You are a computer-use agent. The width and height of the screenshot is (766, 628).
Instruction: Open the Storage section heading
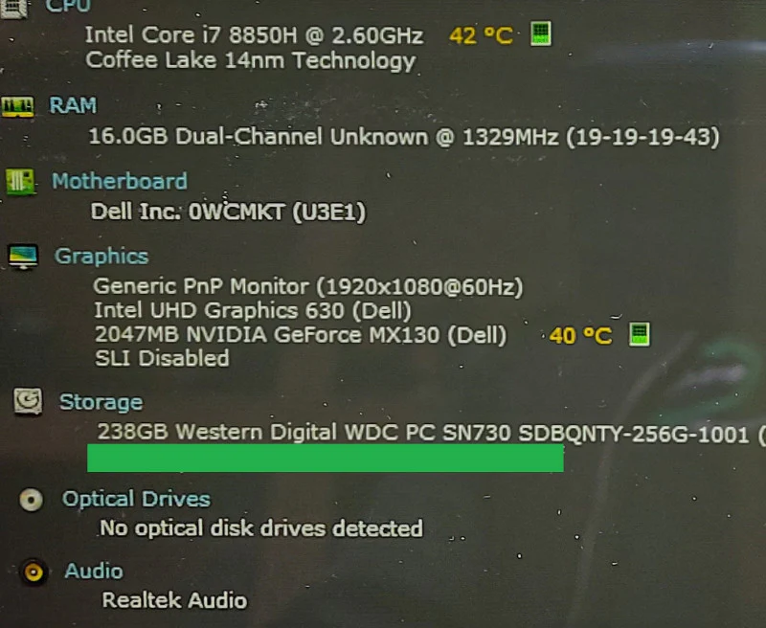(x=101, y=402)
